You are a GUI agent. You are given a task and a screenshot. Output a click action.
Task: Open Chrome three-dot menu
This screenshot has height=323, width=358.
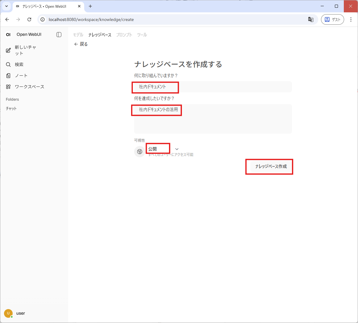tap(351, 19)
